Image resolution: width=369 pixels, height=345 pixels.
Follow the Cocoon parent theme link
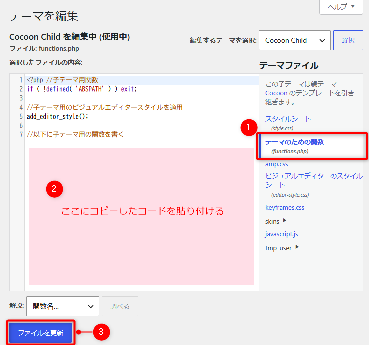point(276,93)
